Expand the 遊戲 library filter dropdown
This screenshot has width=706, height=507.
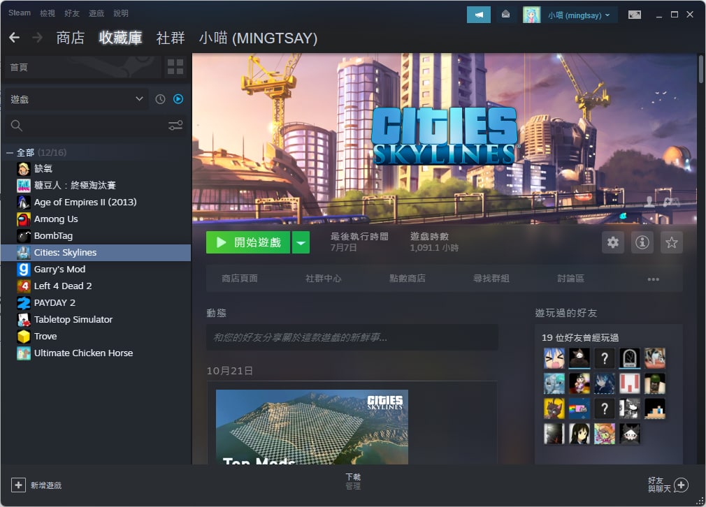[139, 99]
